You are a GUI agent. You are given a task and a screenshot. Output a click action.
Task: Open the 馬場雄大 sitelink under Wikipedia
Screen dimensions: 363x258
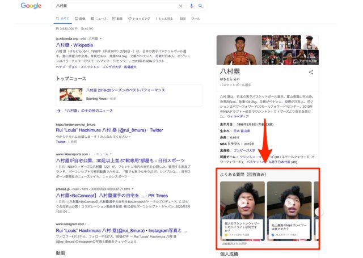(130, 67)
